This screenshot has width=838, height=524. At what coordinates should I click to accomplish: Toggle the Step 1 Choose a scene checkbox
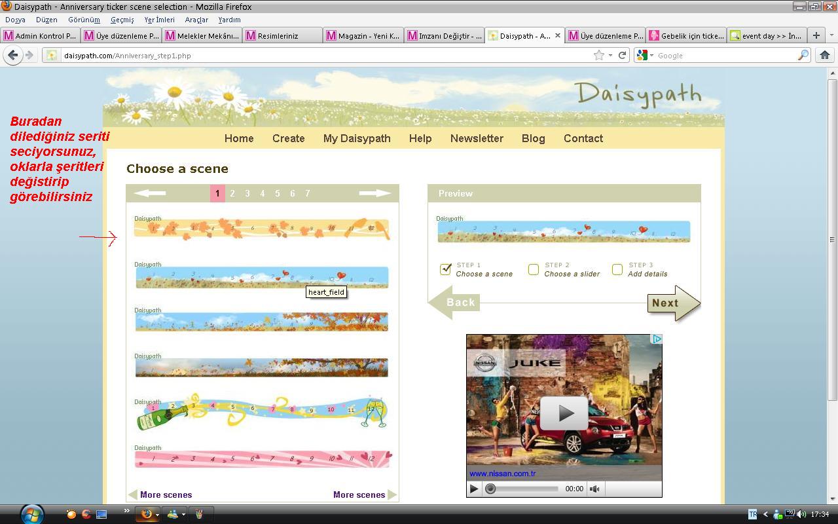click(x=446, y=269)
